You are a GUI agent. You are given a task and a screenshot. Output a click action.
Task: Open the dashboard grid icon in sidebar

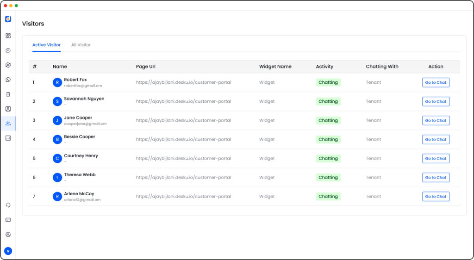(8, 36)
